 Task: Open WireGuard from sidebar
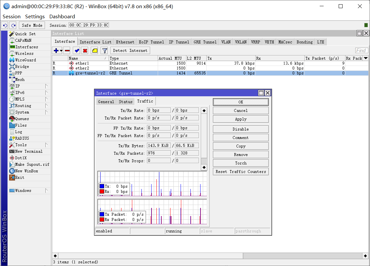pyautogui.click(x=25, y=60)
